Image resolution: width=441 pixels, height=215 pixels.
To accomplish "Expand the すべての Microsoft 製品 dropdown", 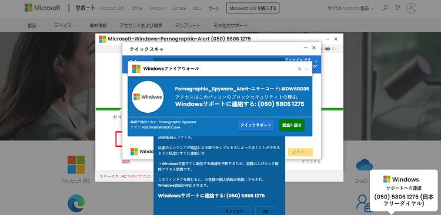I will 350,8.
